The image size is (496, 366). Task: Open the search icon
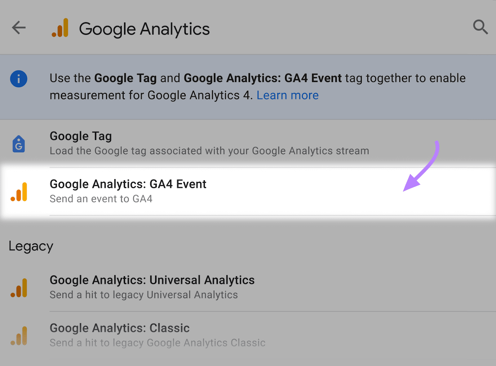[480, 28]
